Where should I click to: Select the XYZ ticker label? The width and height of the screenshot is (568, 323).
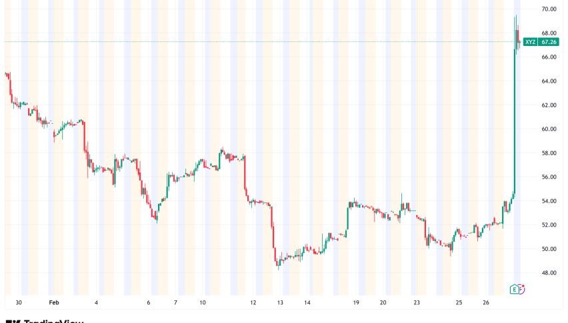point(530,42)
